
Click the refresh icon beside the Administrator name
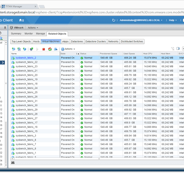[x=114, y=20]
